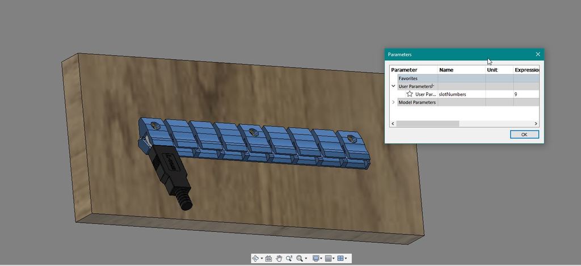Open the Orbit tool dropdown arrow
The image size is (581, 266).
pyautogui.click(x=262, y=259)
